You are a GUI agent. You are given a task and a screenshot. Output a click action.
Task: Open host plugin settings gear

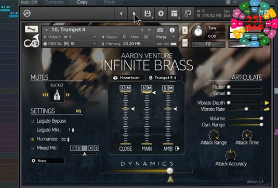(228, 2)
